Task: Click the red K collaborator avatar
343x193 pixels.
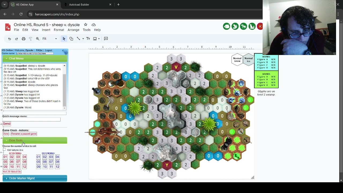Action: (x=260, y=26)
